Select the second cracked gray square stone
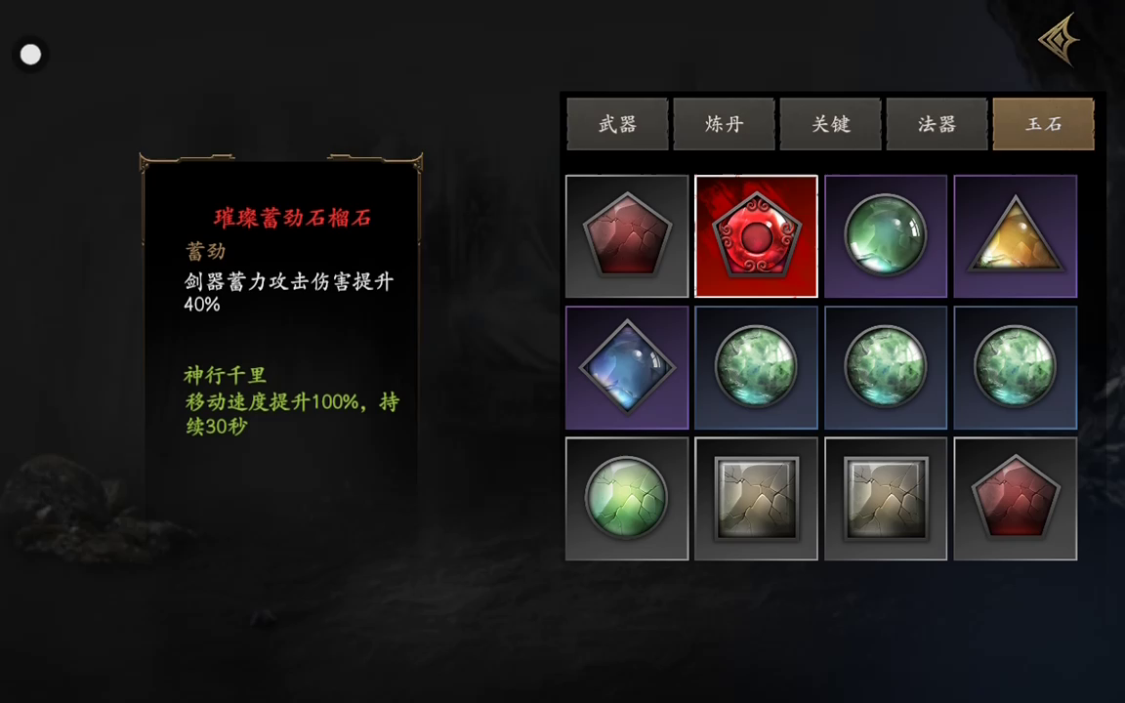This screenshot has height=703, width=1125. pyautogui.click(x=886, y=499)
